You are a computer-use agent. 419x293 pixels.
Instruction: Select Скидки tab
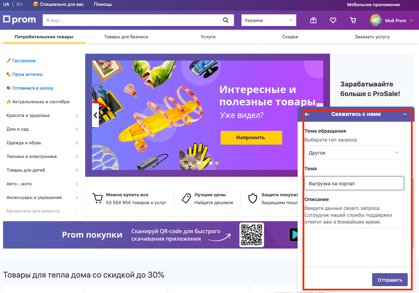click(290, 37)
